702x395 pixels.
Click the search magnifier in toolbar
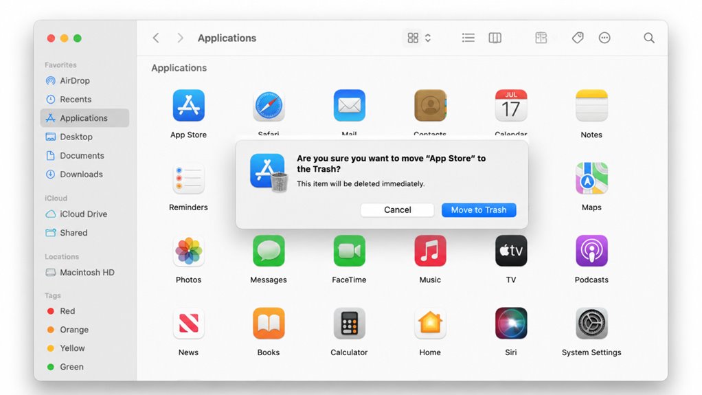[x=648, y=38]
